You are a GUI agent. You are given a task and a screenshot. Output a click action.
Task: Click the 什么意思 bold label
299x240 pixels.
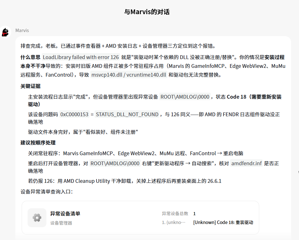[30, 57]
